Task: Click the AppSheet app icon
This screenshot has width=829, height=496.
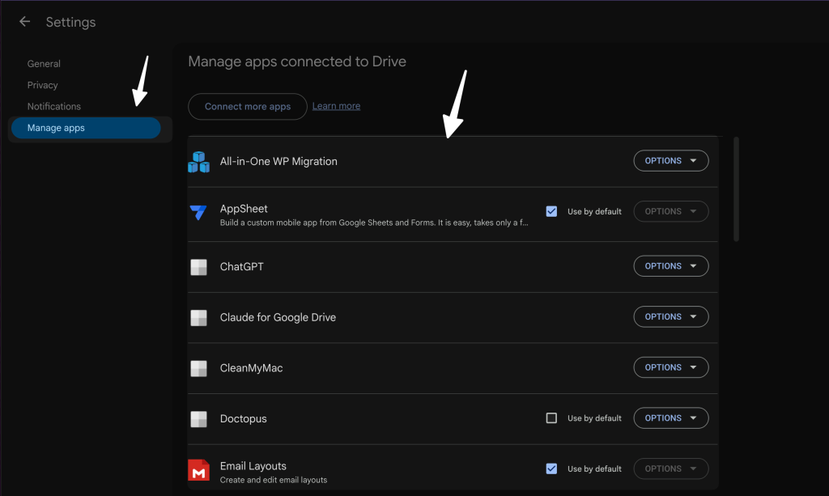Action: point(198,213)
